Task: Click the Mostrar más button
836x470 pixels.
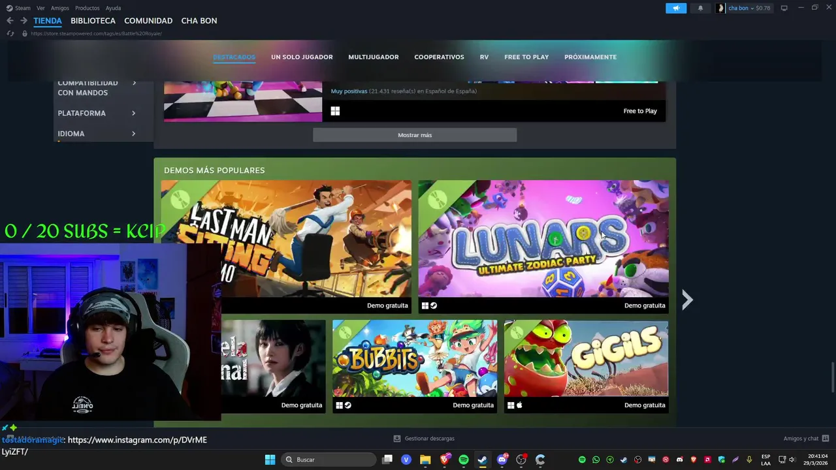Action: click(x=415, y=135)
